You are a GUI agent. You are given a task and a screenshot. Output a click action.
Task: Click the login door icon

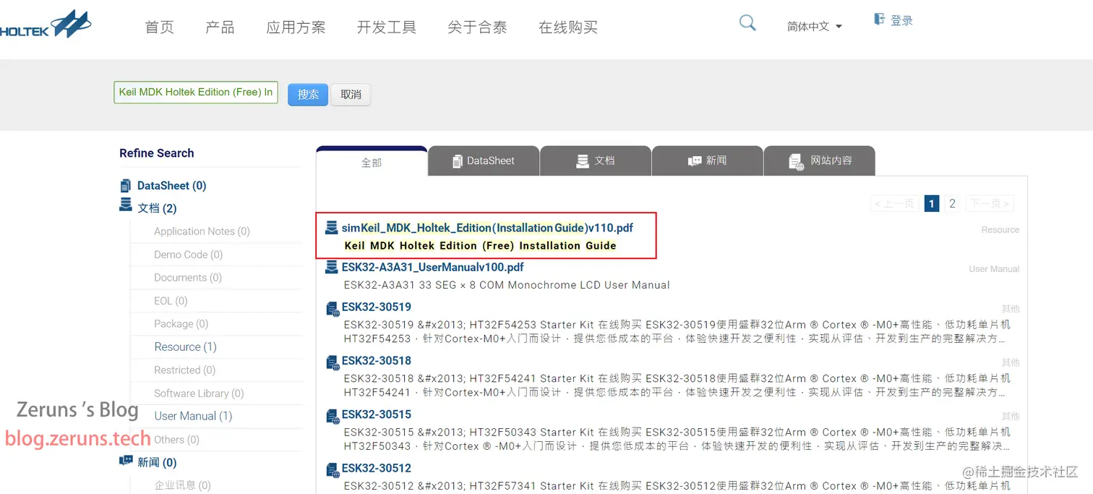[879, 19]
